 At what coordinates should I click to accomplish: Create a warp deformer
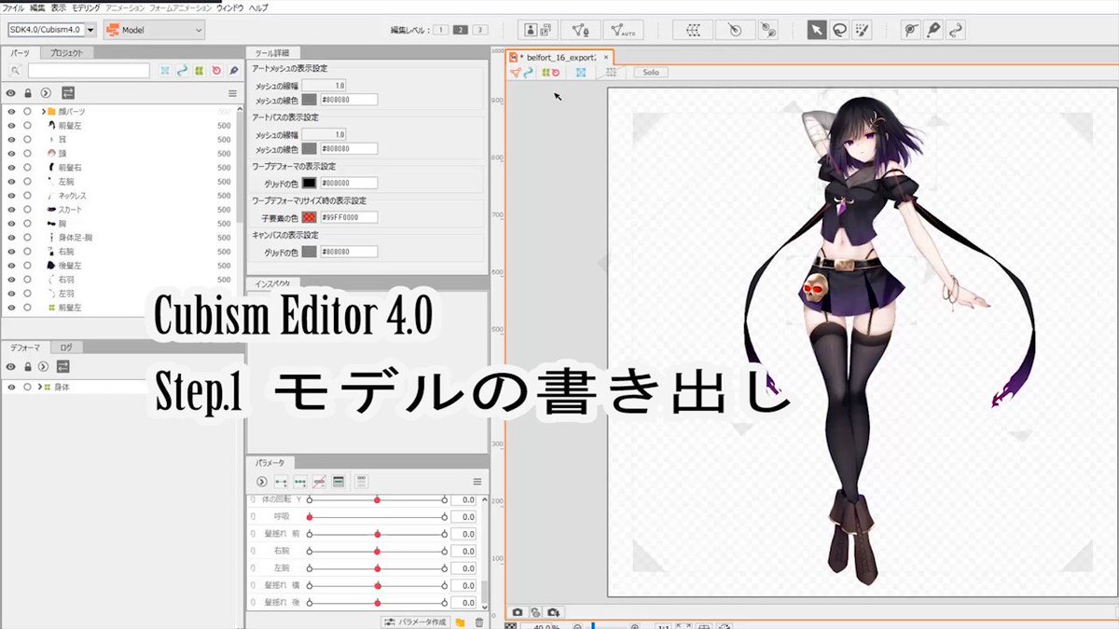click(694, 30)
